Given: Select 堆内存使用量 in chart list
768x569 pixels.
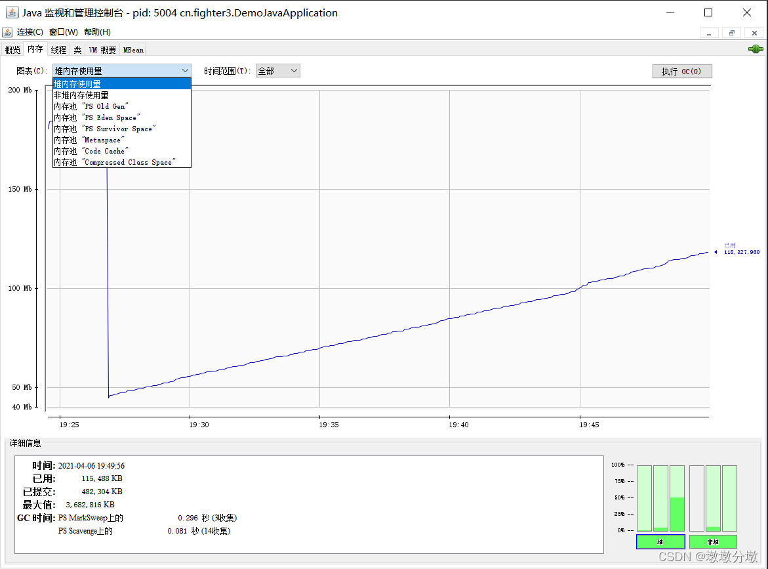Looking at the screenshot, I should [121, 84].
